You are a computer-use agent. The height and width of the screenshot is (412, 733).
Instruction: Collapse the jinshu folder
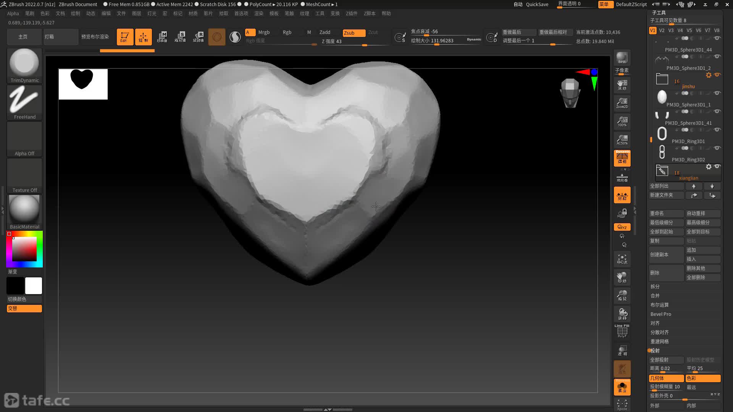[662, 79]
